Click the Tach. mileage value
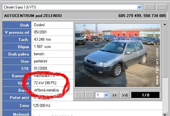This screenshot has height=116, width=170. tap(42, 39)
